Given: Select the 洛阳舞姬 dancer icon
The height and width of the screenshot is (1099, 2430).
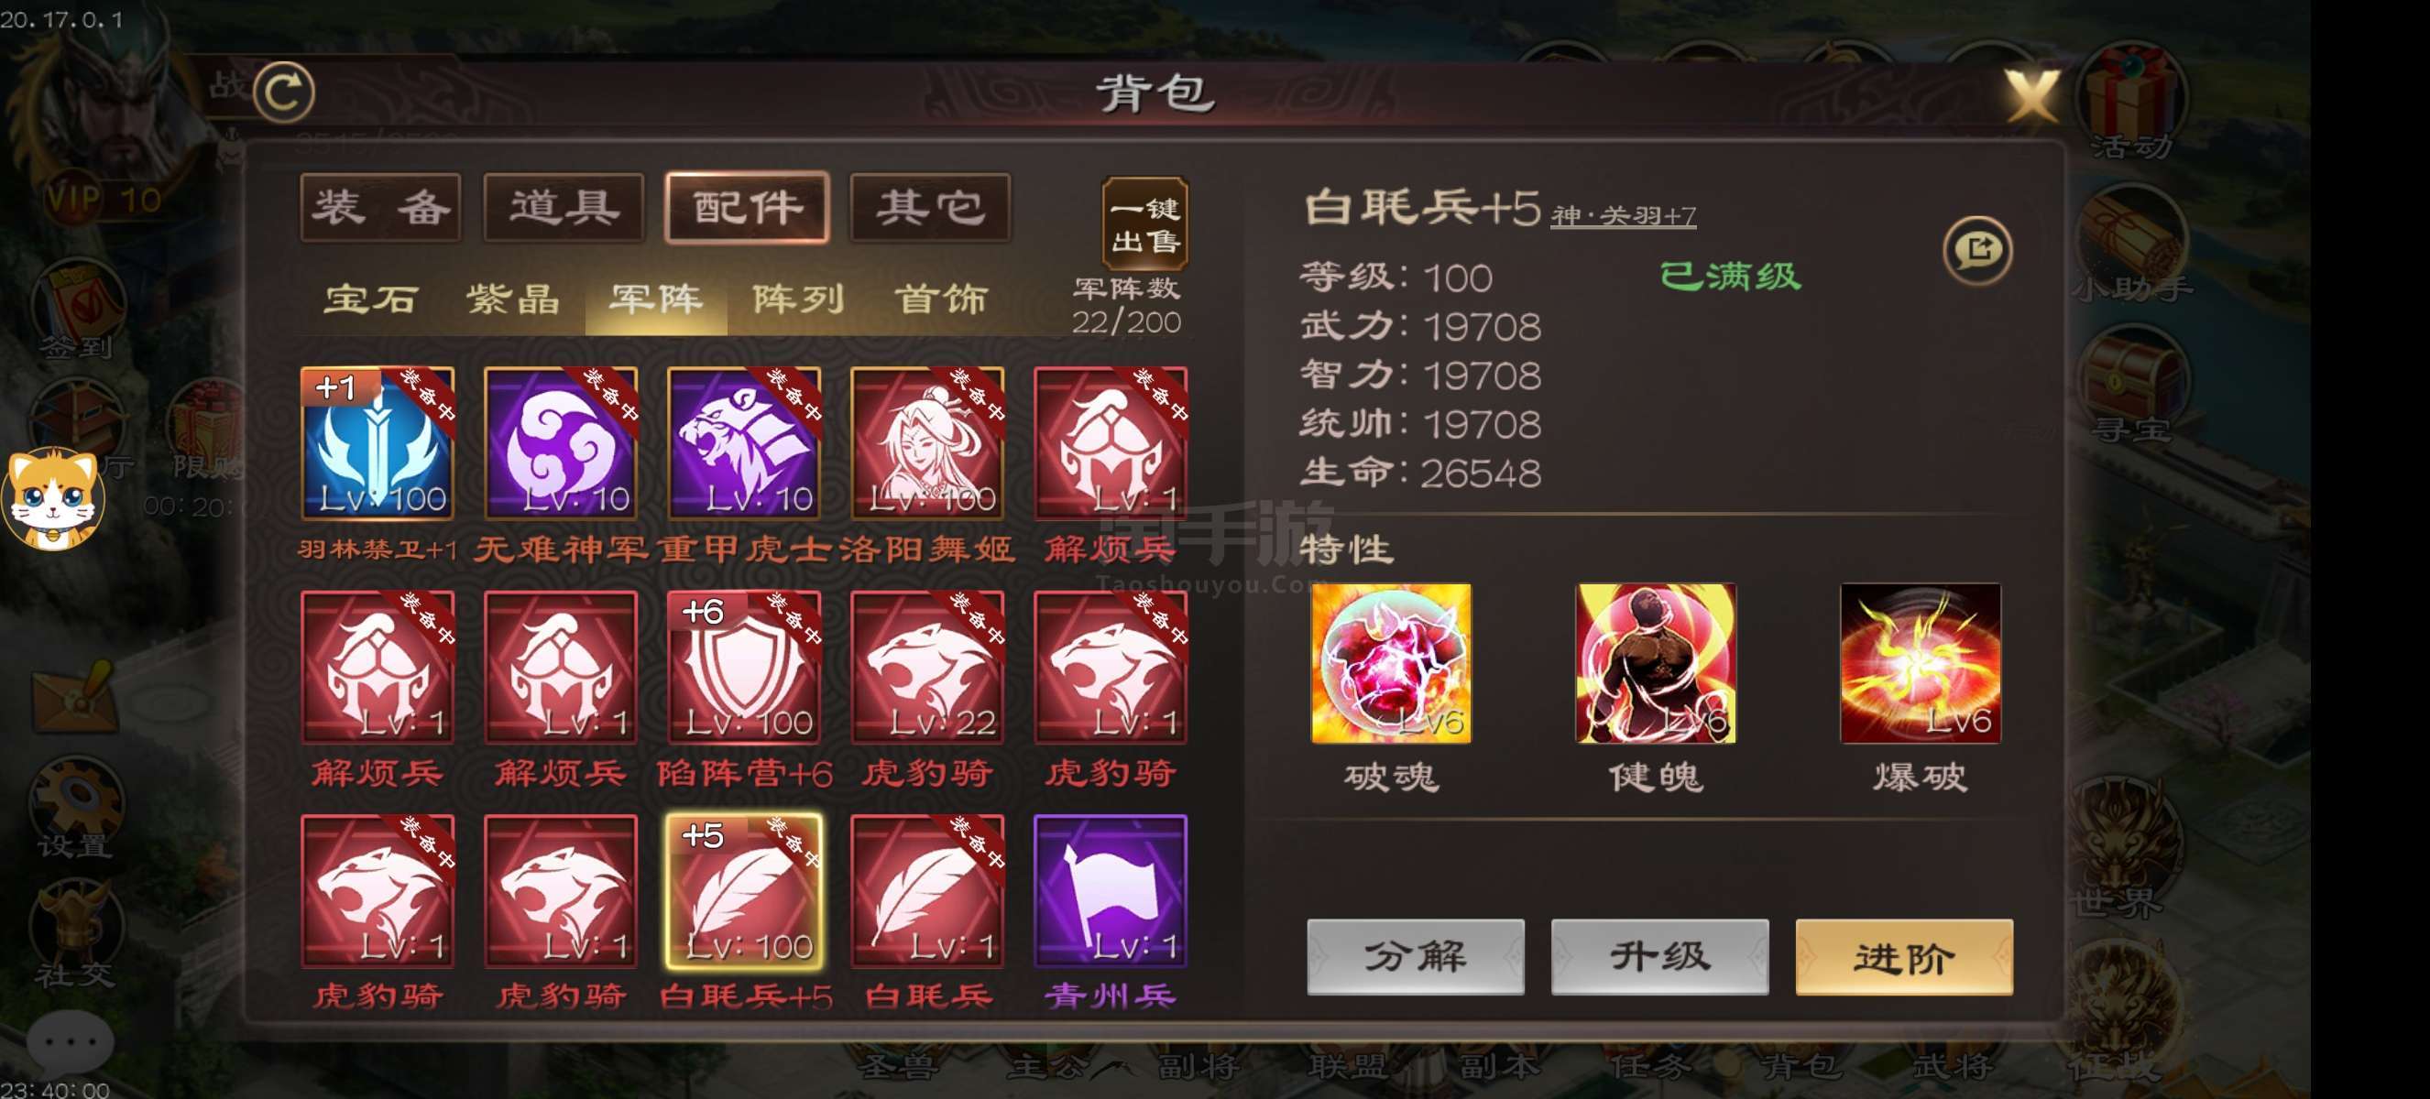Looking at the screenshot, I should click(x=927, y=442).
